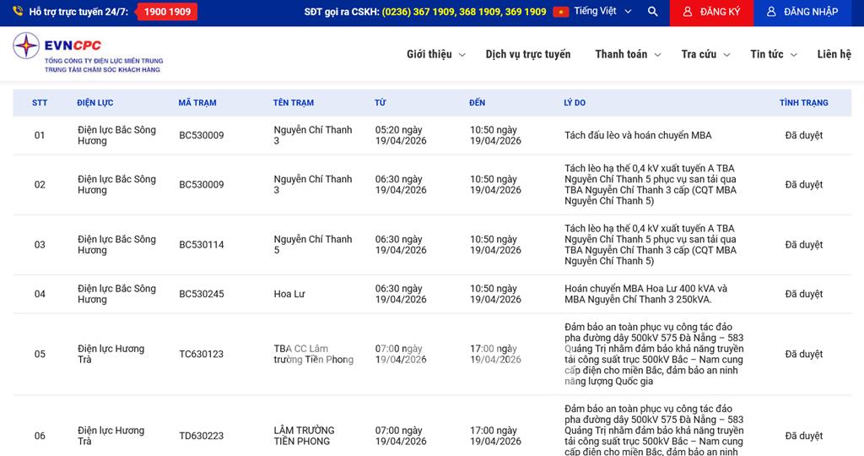The image size is (864, 456).
Task: Open Dịch vụ trực tuyến menu item
Action: pos(528,54)
